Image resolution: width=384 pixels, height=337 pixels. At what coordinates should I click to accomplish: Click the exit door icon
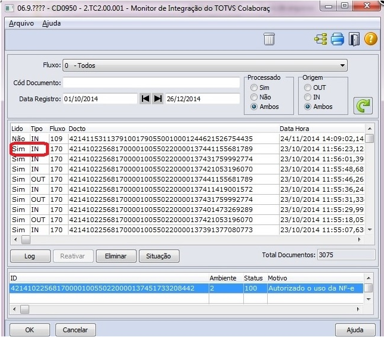click(x=354, y=39)
